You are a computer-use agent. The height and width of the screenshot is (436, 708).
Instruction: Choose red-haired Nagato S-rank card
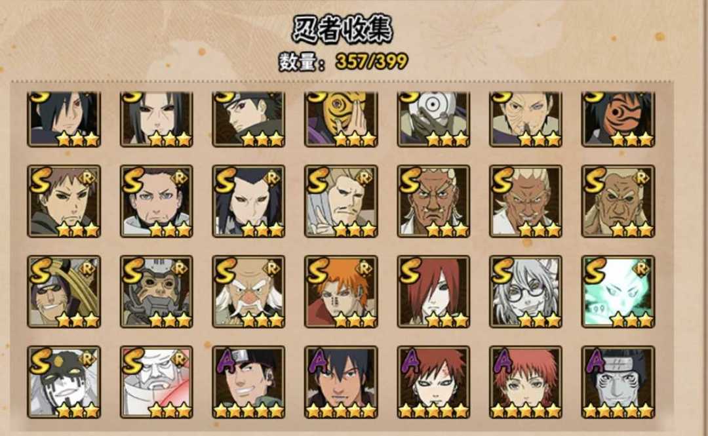click(433, 291)
